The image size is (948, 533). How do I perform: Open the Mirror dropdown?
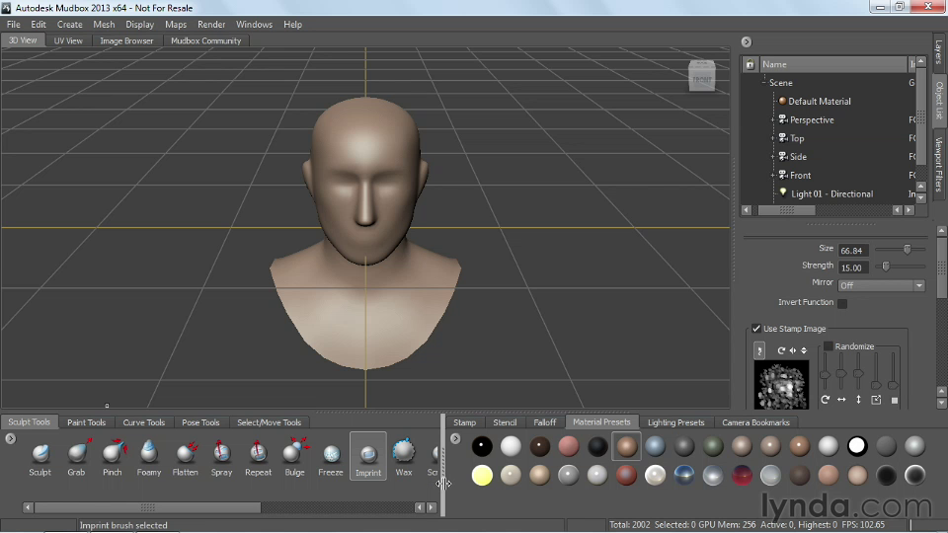[881, 285]
